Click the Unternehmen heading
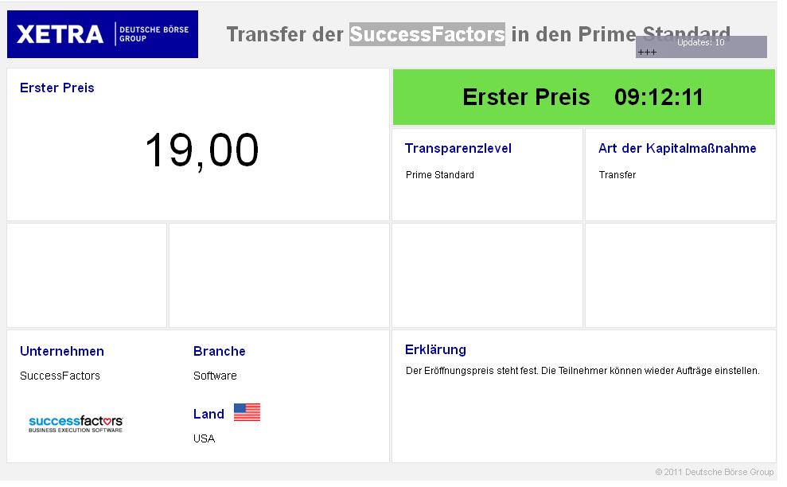Image resolution: width=787 pixels, height=487 pixels. pos(62,351)
